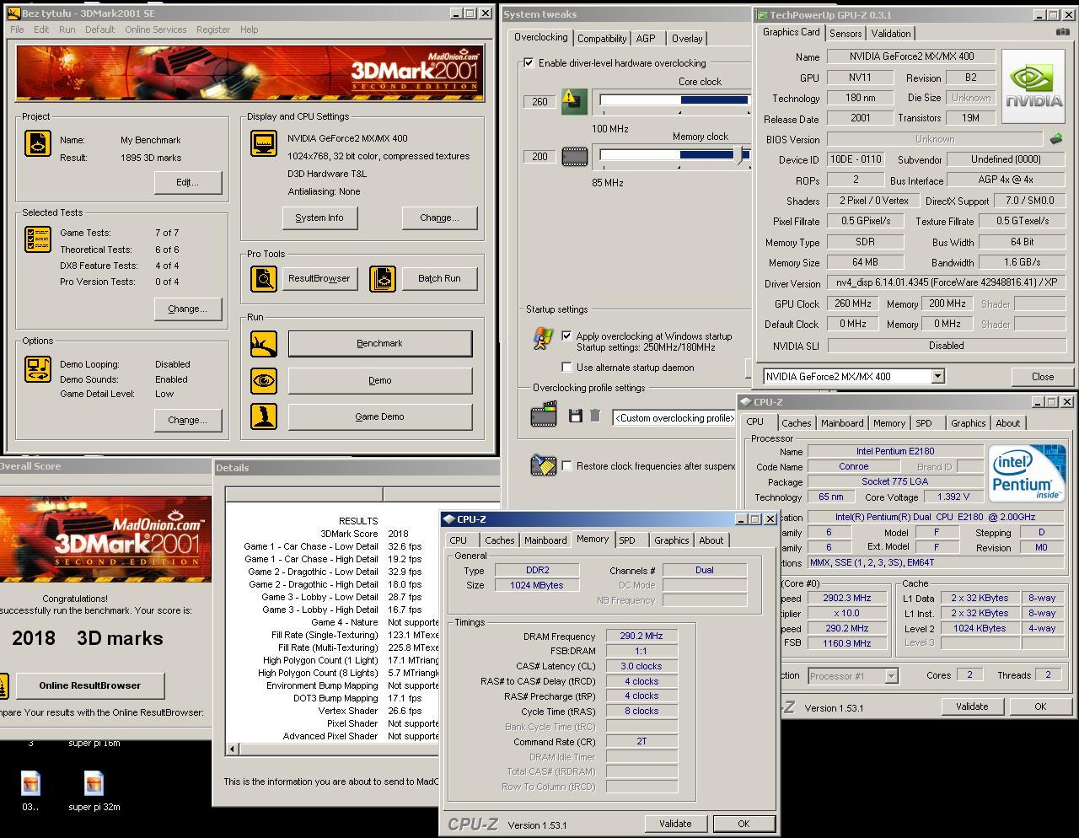
Task: Click the CPU-Z Memory window title icon
Action: click(x=449, y=519)
